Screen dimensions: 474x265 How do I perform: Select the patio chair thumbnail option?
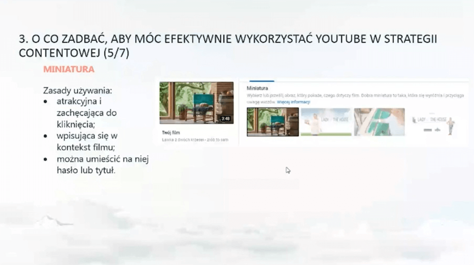click(x=273, y=122)
